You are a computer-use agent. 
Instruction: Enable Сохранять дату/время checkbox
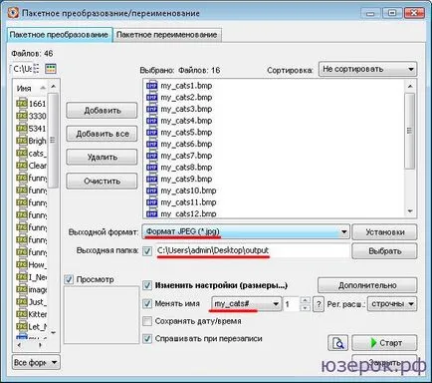point(147,321)
